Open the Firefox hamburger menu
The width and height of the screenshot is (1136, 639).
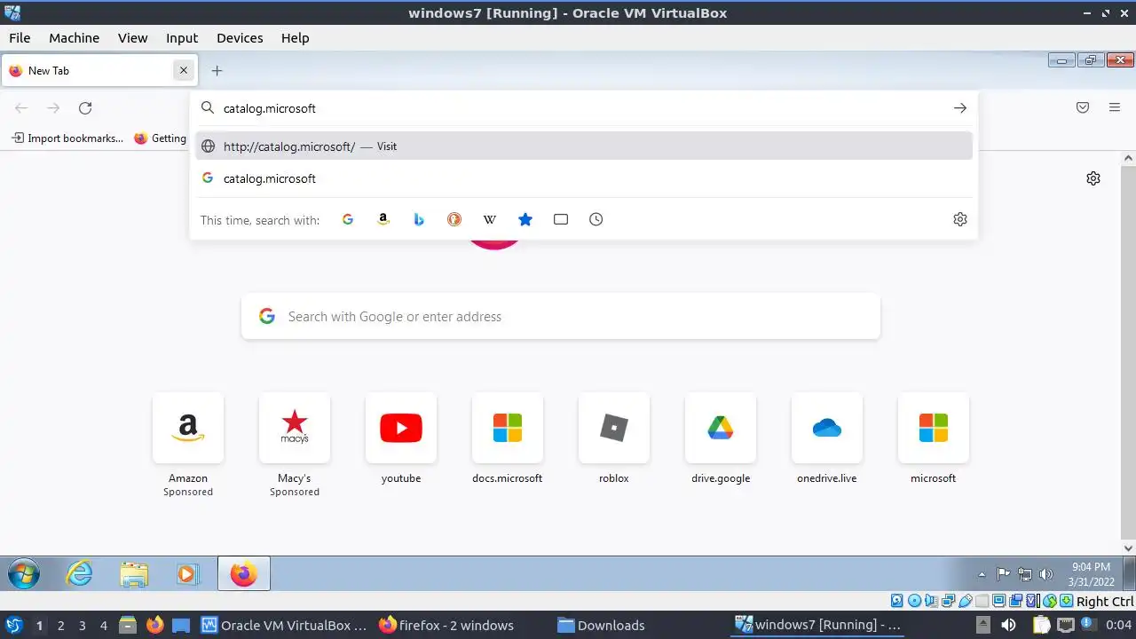click(1115, 108)
